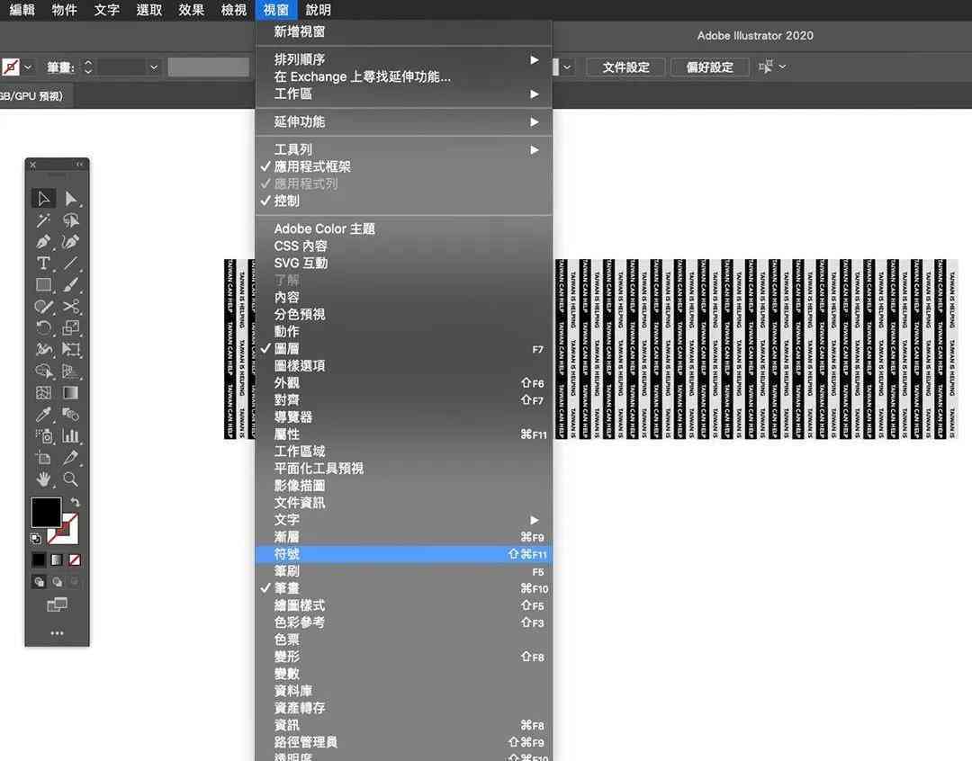Open 說明 menu in menu bar
Screen dimensions: 972x761
pyautogui.click(x=319, y=10)
